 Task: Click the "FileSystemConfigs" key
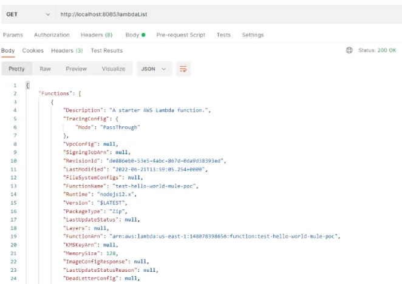pos(92,177)
